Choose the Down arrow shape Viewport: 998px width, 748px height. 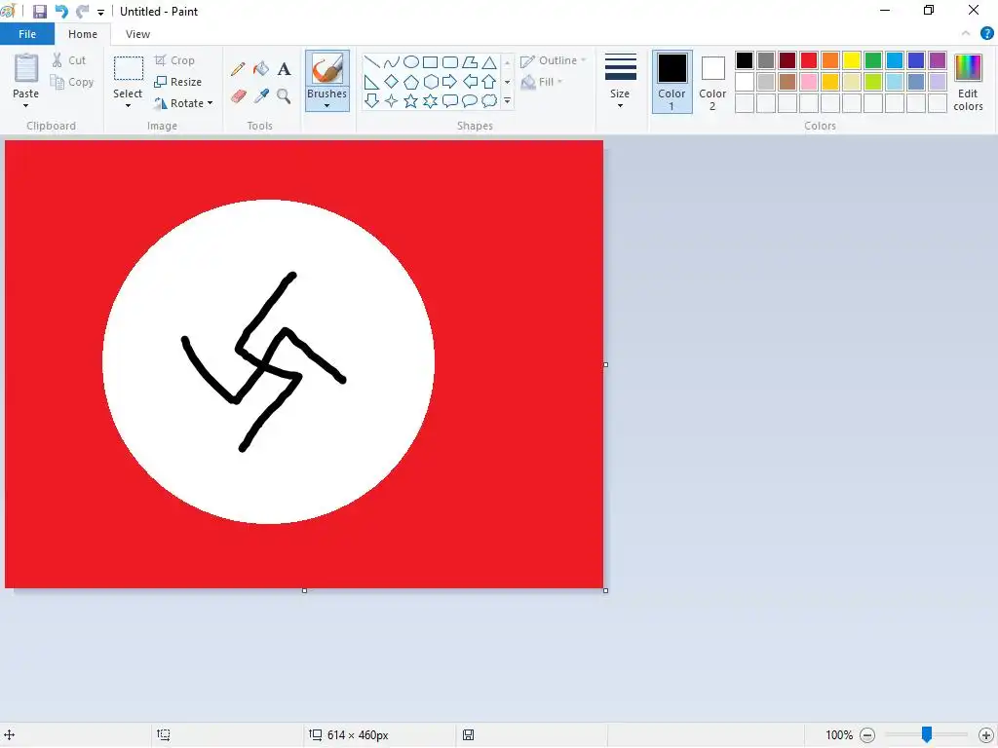[x=371, y=100]
